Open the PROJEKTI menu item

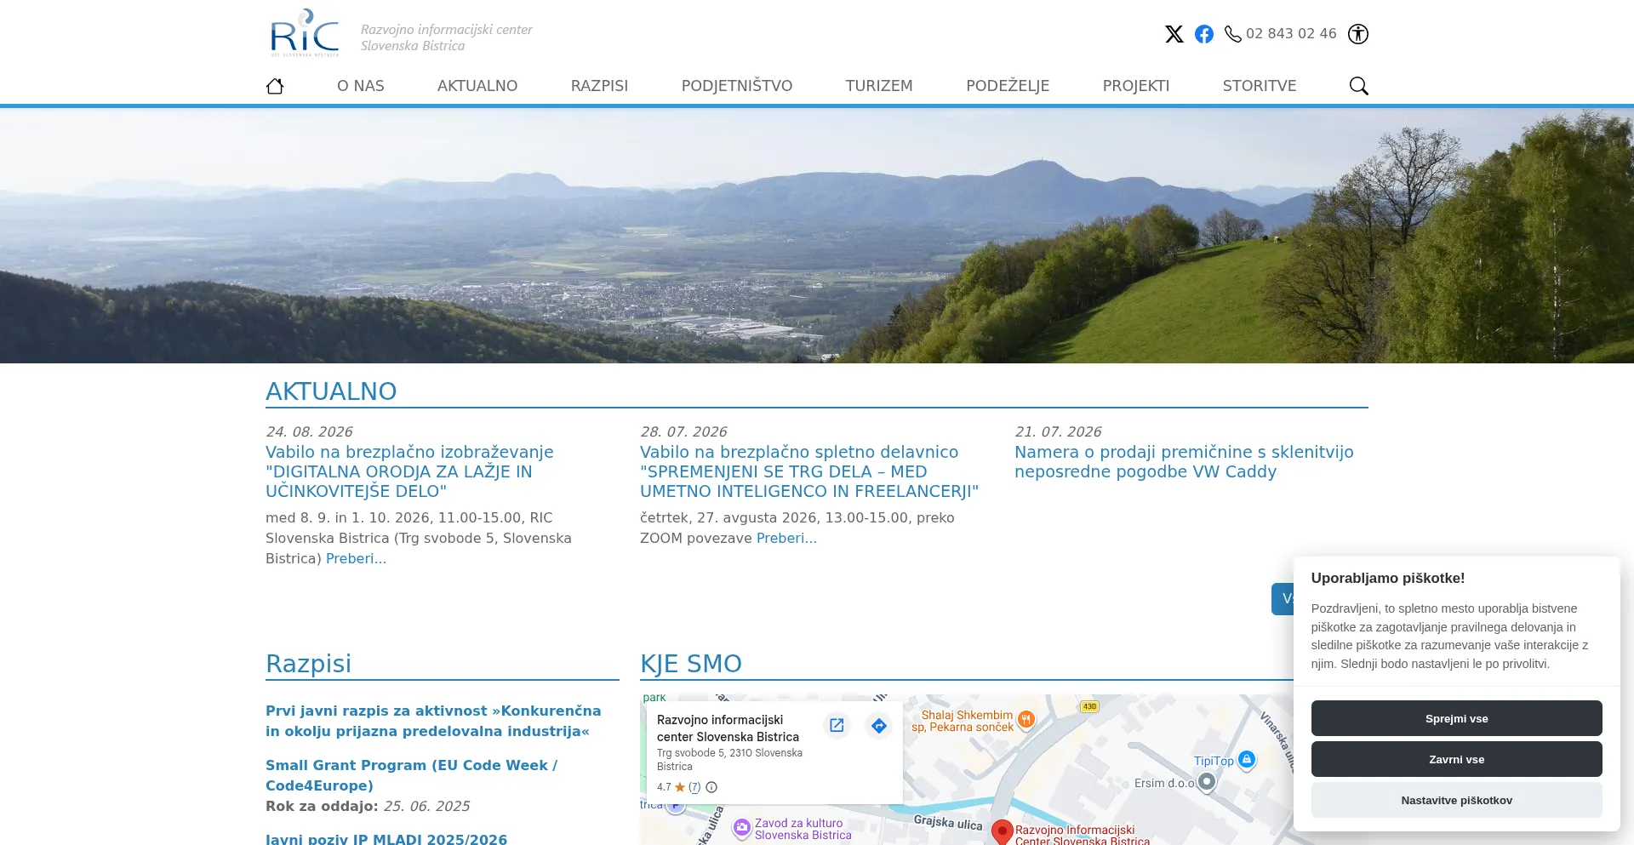tap(1136, 86)
